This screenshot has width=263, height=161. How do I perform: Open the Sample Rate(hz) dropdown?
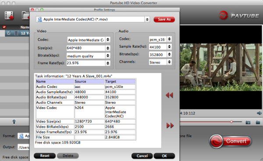pyautogui.click(x=169, y=47)
